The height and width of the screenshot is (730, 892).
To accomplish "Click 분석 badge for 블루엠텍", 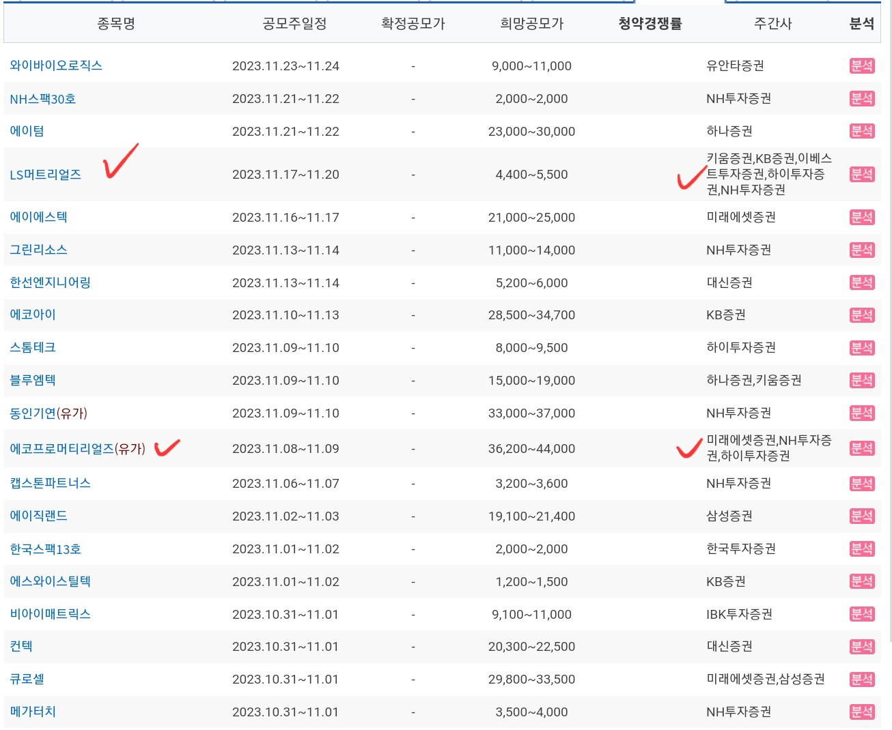I will pyautogui.click(x=862, y=380).
